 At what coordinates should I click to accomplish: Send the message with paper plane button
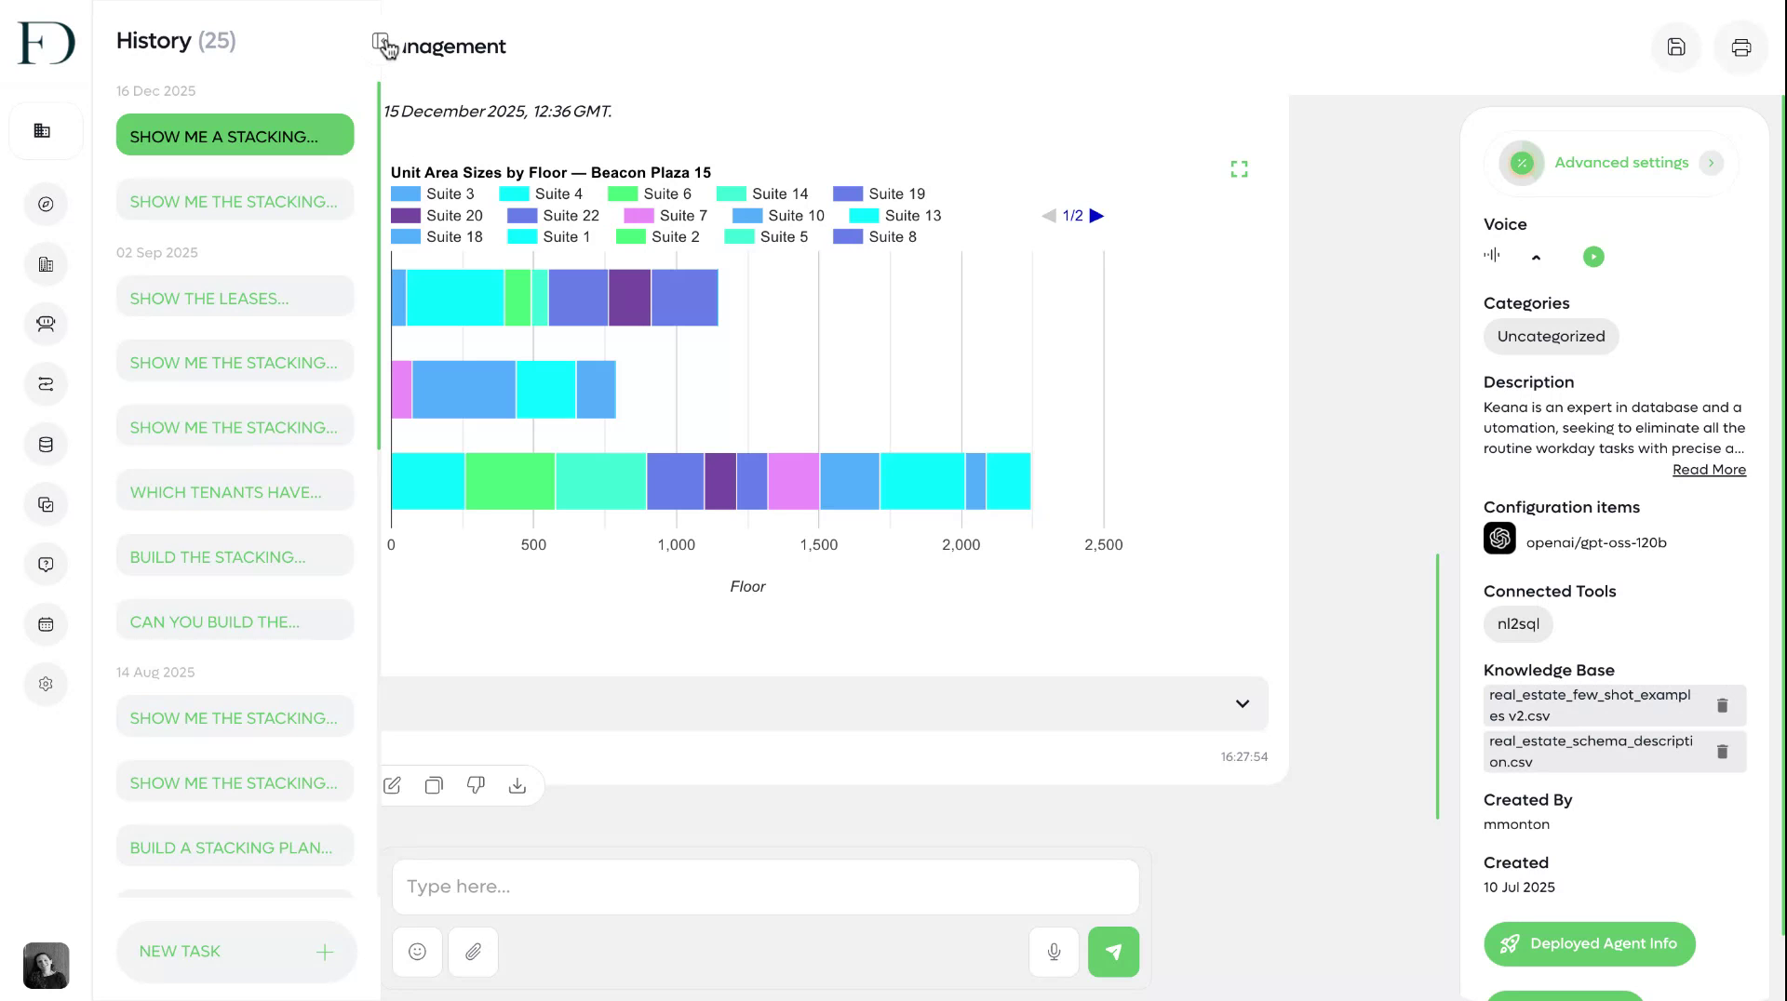click(x=1113, y=952)
